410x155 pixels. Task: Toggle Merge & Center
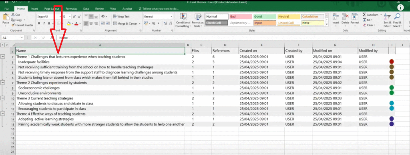coord(125,24)
